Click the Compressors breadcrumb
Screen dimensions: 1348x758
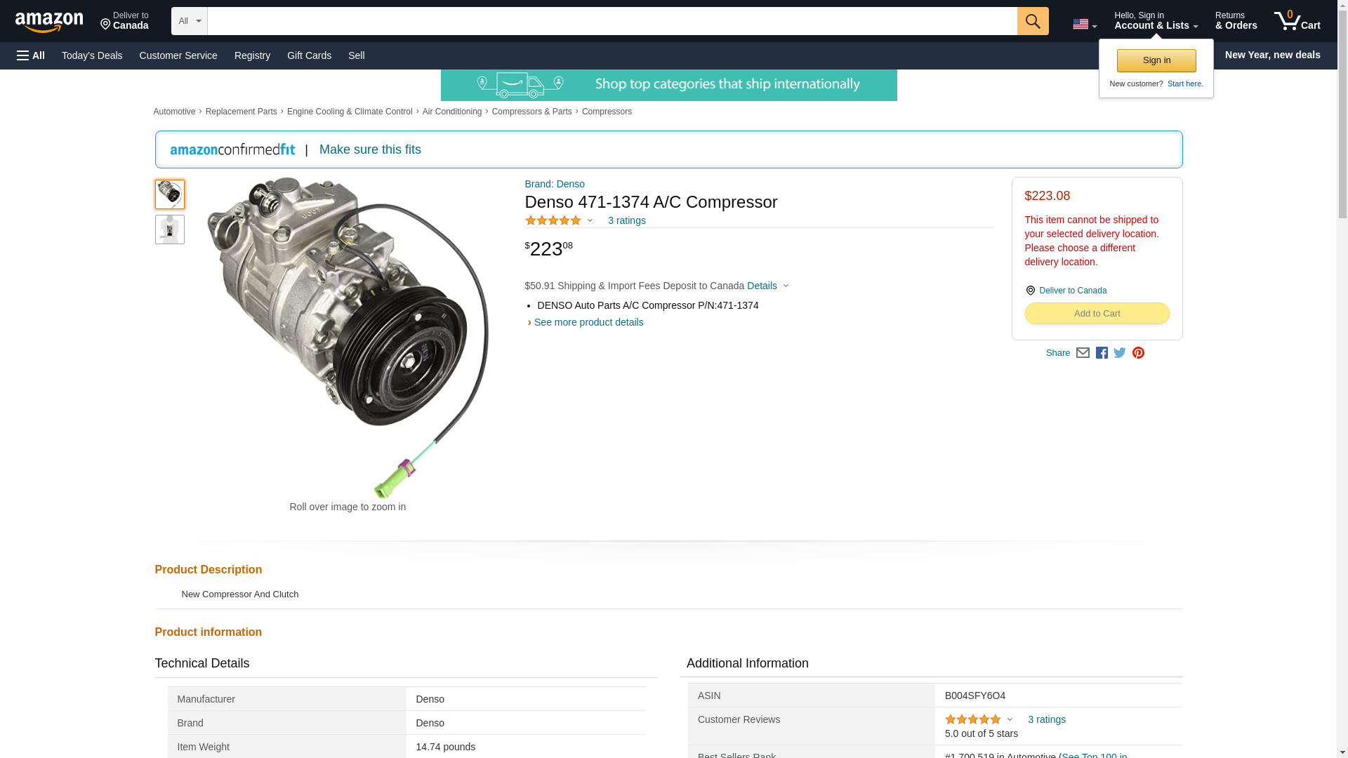point(607,112)
